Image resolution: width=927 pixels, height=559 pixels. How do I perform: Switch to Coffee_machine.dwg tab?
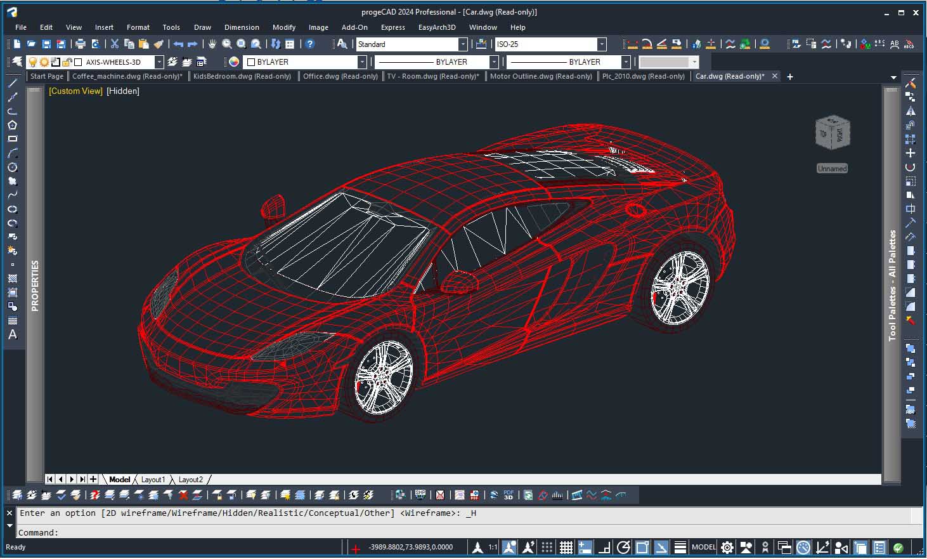tap(127, 76)
